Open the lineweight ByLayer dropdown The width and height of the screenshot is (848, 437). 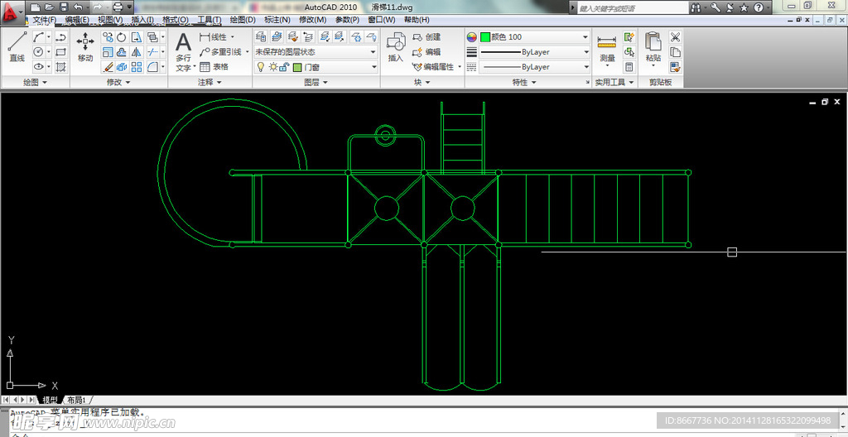point(534,52)
